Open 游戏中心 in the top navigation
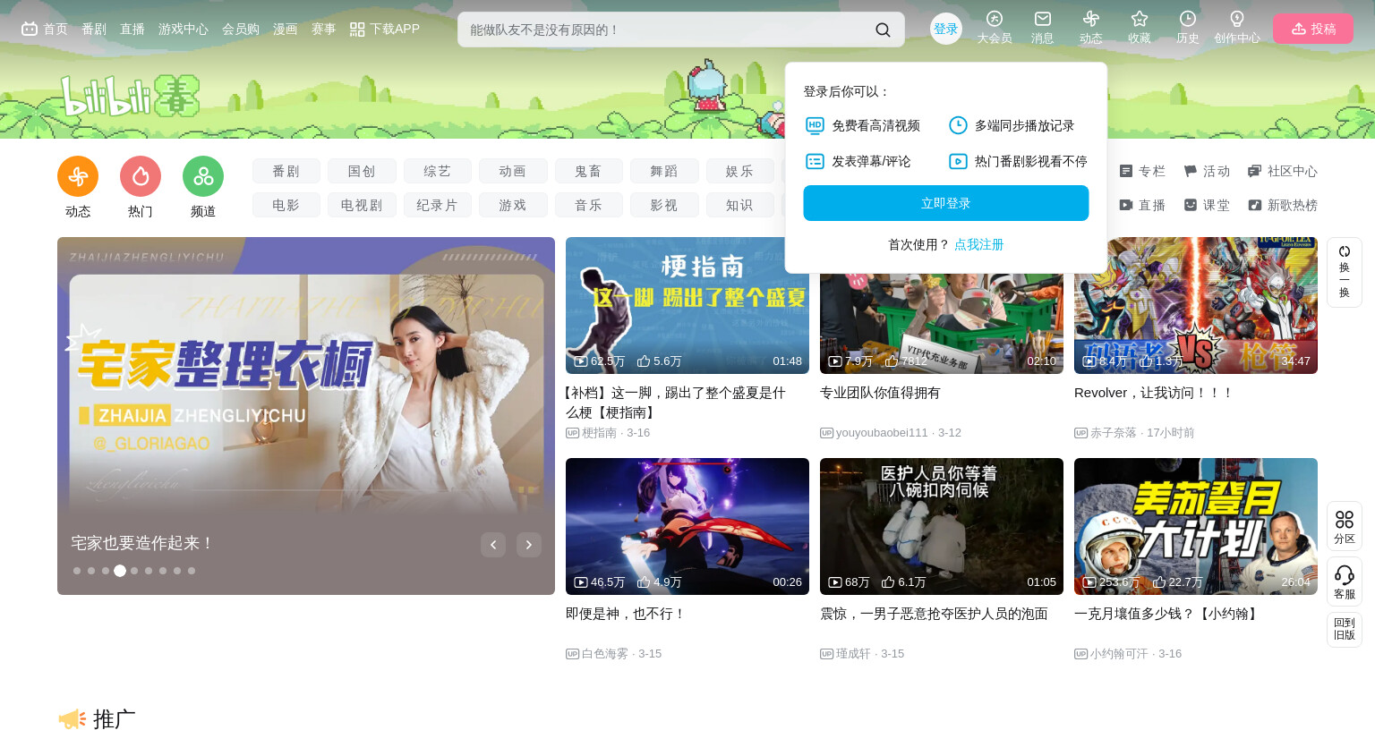Image resolution: width=1375 pixels, height=730 pixels. 184,29
